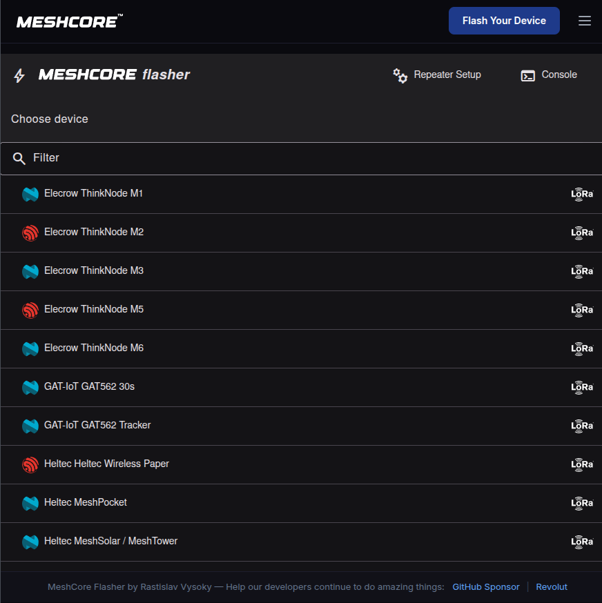The height and width of the screenshot is (603, 602).
Task: Choose GAT-IoT GAT562 Tracker
Action: [x=97, y=425]
